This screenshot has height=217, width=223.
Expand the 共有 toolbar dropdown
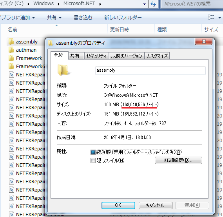pyautogui.click(x=54, y=18)
